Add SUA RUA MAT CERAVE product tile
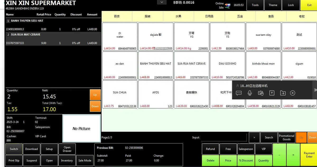The width and height of the screenshot is (317, 167). [192, 65]
